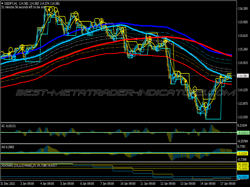
Task: Click AO scale value 0.7391
Action: point(242,147)
